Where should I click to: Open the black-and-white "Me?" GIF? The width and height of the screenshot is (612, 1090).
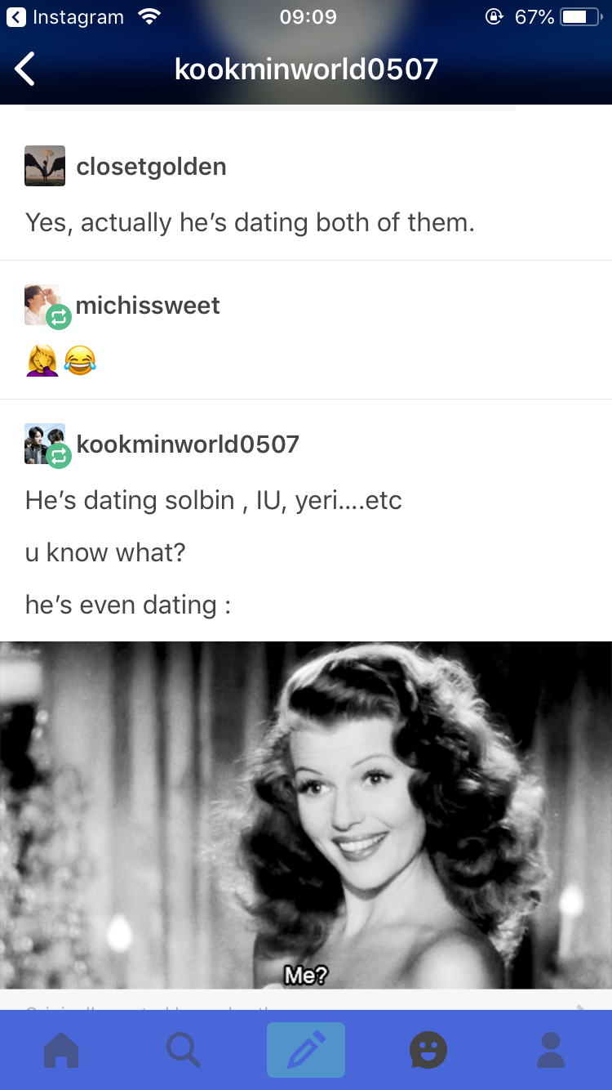click(x=306, y=815)
